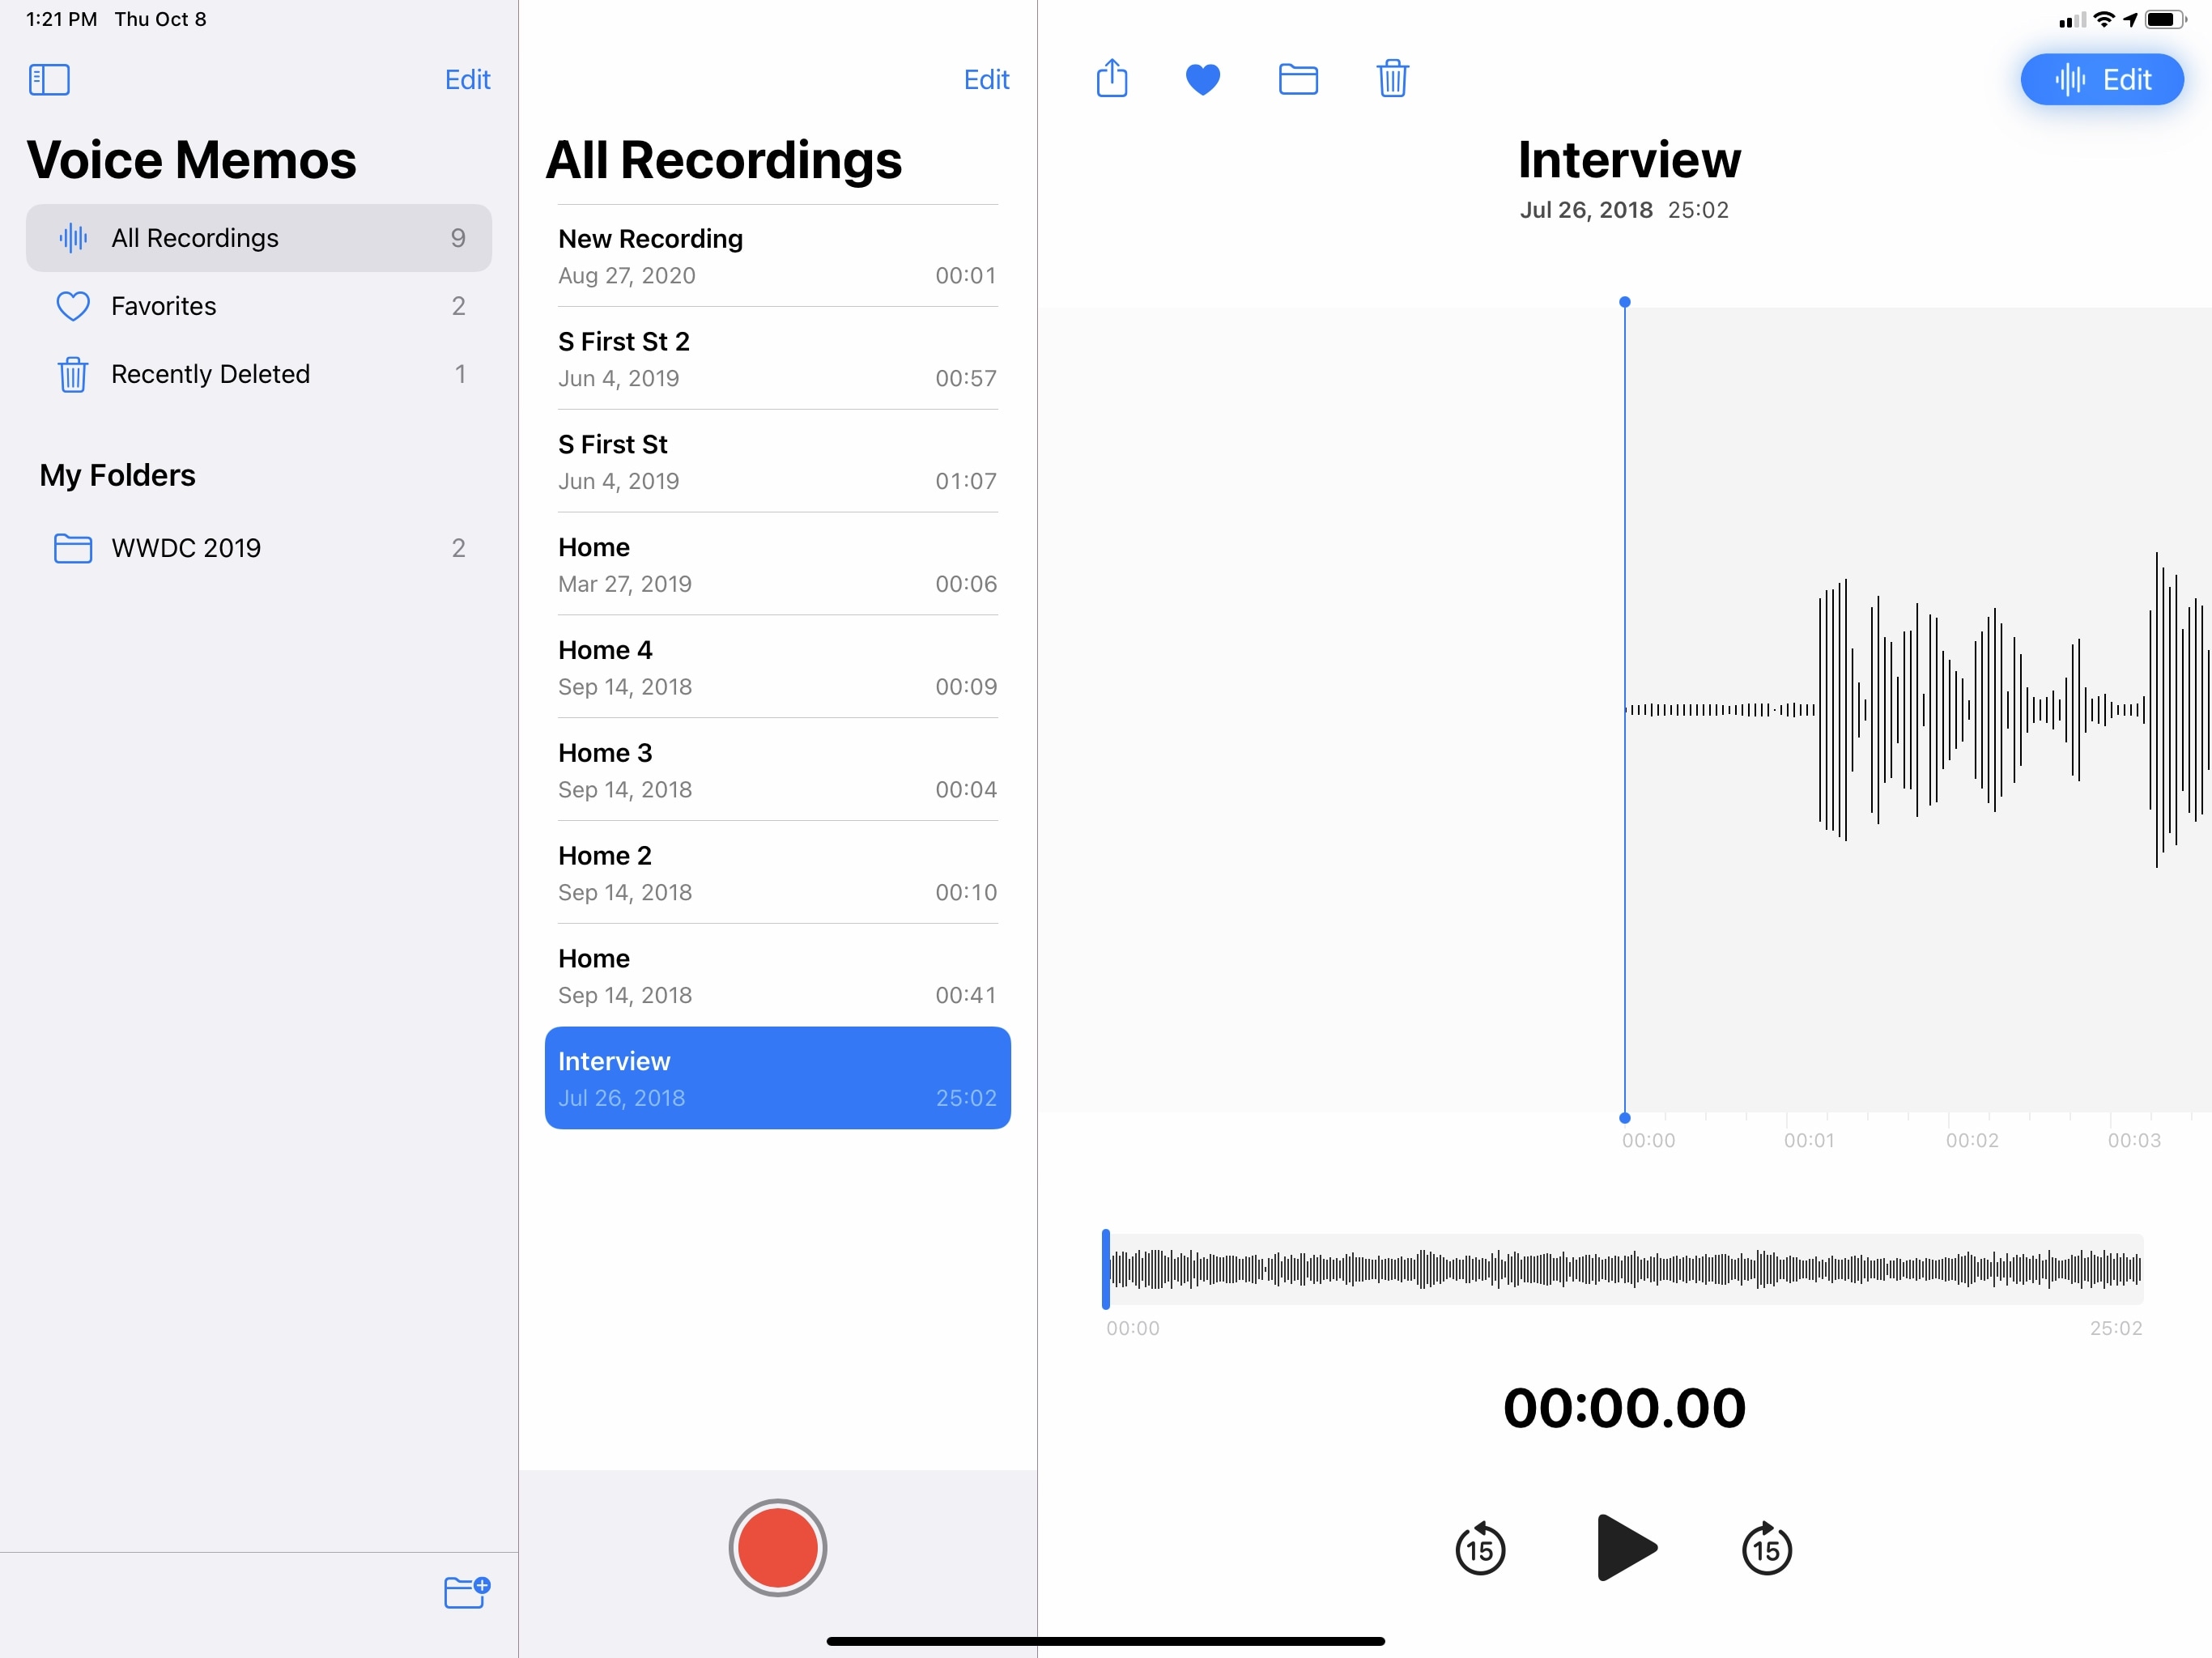Click the home indicator bar

[x=1106, y=1641]
